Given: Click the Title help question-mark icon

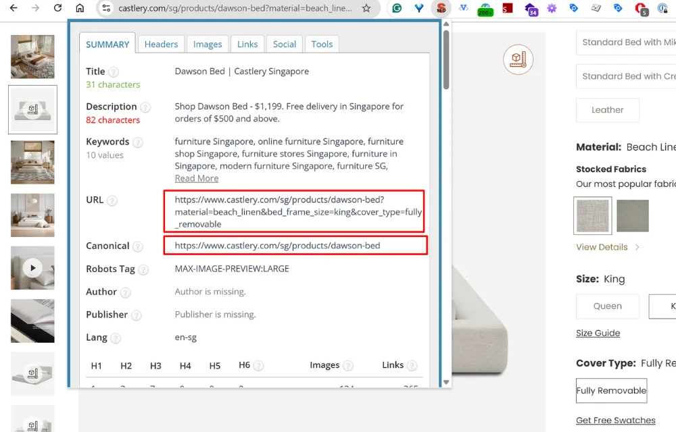Looking at the screenshot, I should click(112, 71).
